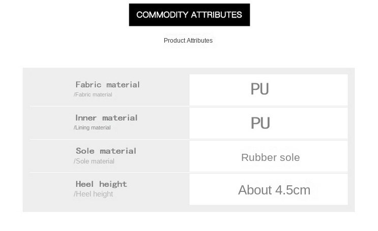This screenshot has width=378, height=231.
Task: Select the bold Sole material label
Action: click(x=106, y=151)
